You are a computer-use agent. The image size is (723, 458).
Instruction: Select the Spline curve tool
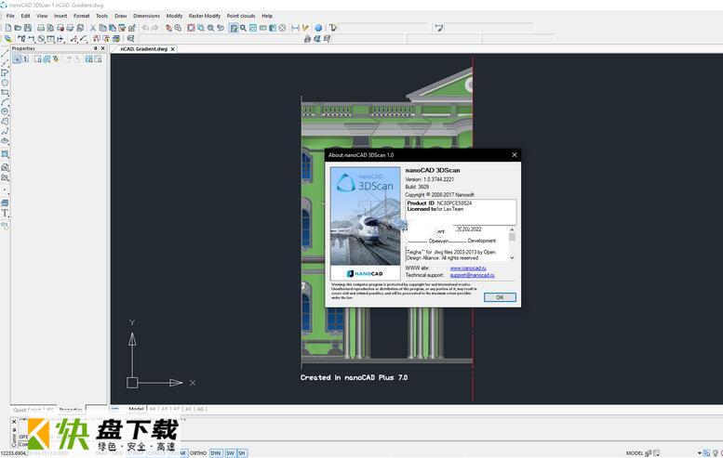[5, 131]
